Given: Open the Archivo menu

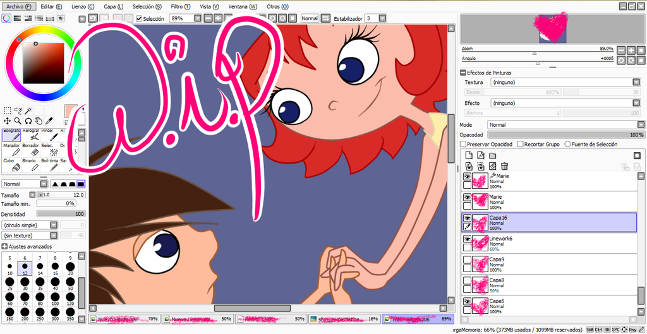Looking at the screenshot, I should click(x=18, y=6).
